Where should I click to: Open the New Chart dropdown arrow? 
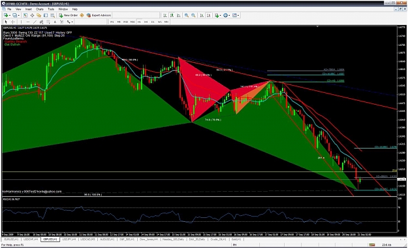[10, 16]
